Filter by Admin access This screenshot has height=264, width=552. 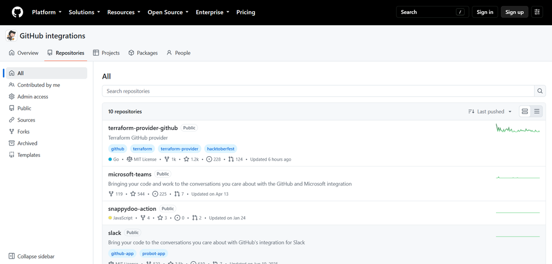pyautogui.click(x=46, y=96)
